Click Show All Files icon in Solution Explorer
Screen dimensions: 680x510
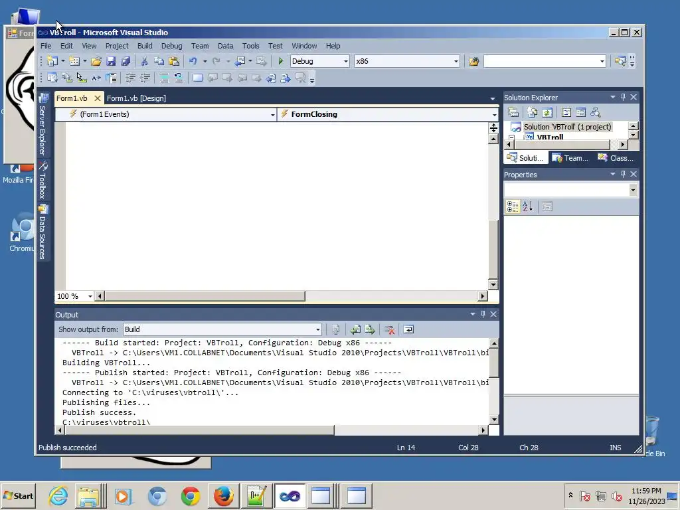point(533,113)
